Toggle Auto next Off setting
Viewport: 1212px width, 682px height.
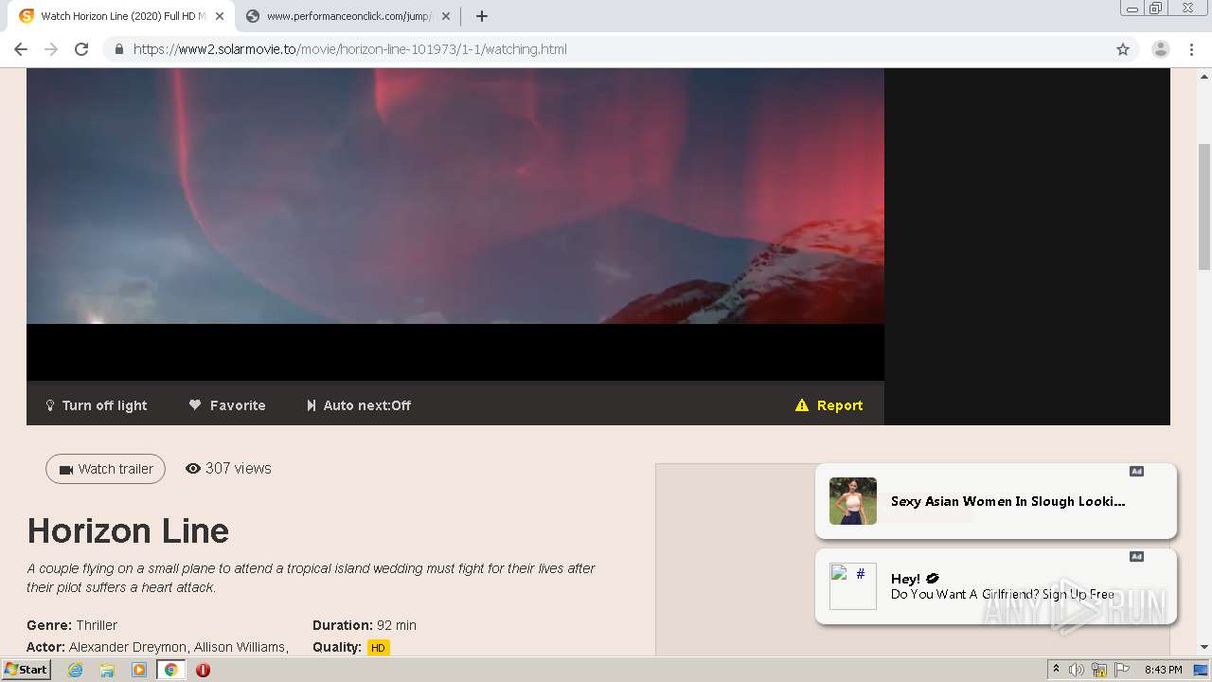pos(359,405)
